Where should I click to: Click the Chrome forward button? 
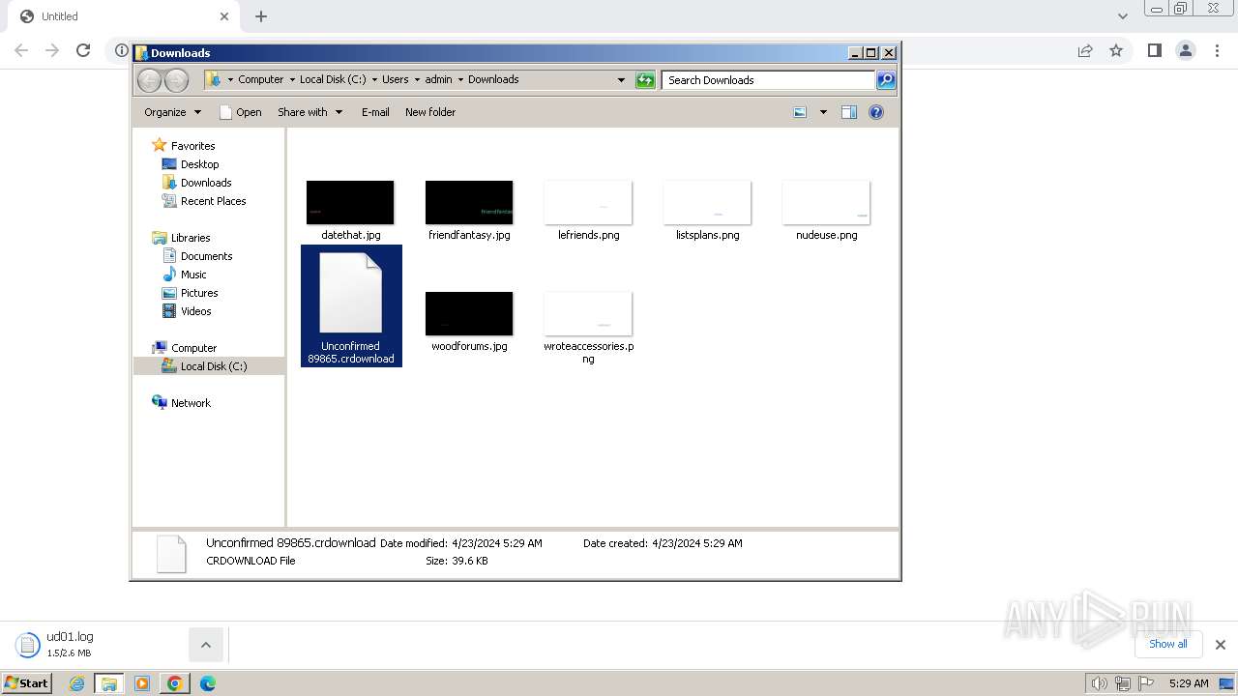[x=52, y=50]
